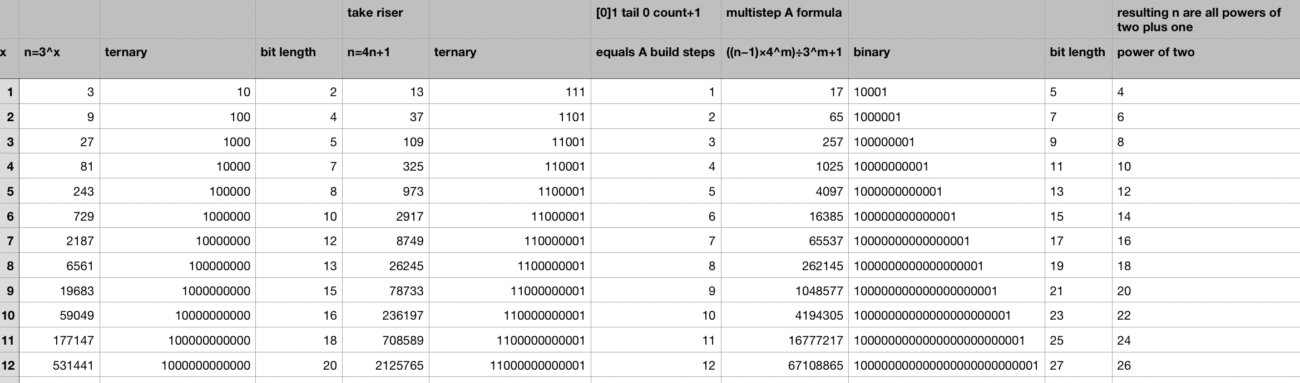Select the cell showing 67108865
The width and height of the screenshot is (1300, 383).
[x=784, y=365]
